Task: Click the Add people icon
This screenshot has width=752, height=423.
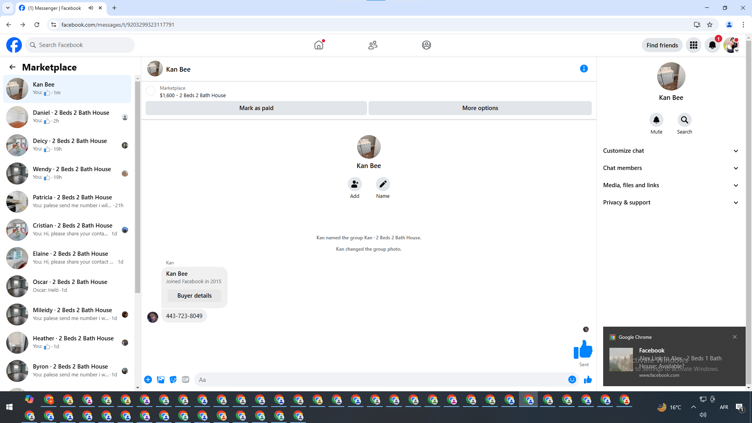Action: 354,184
